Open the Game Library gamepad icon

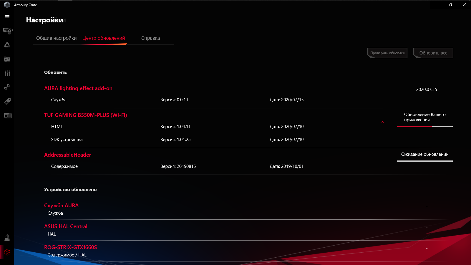7,59
